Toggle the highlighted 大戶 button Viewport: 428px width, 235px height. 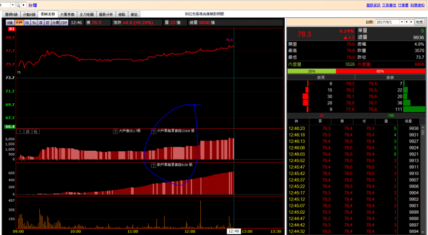tap(19, 23)
